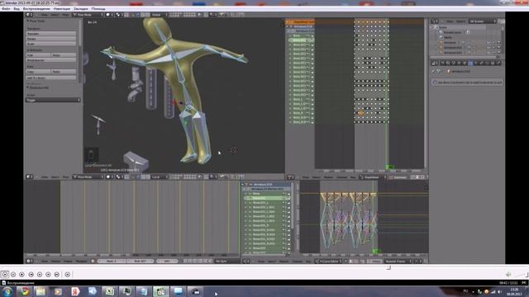Toggle render camera of first Armature row

pos(499,43)
